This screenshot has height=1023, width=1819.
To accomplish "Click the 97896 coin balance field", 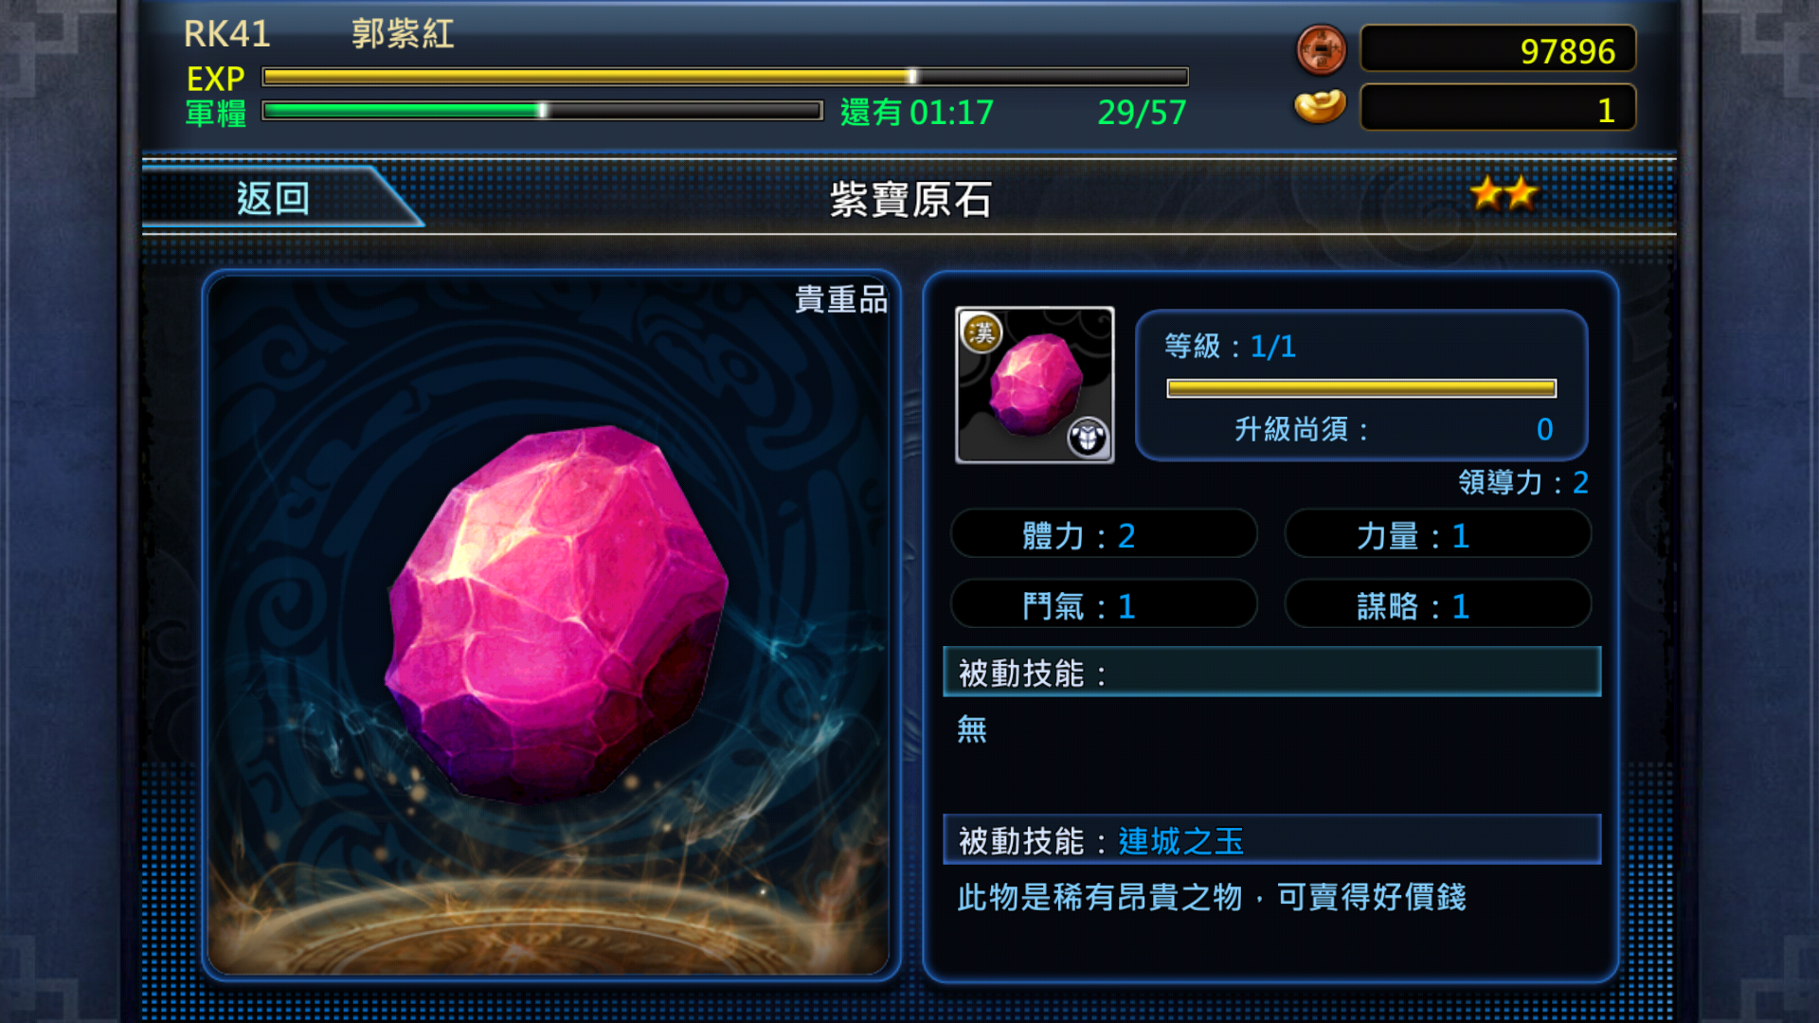I will [1498, 50].
